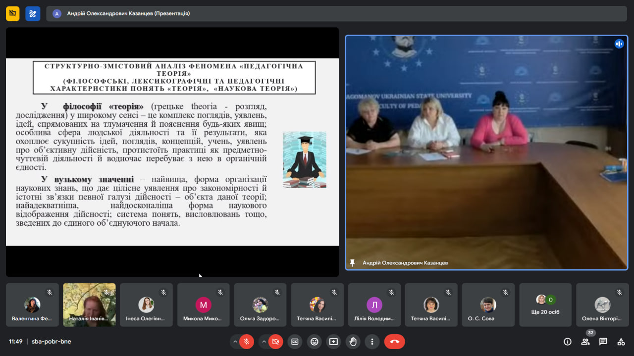634x356 pixels.
Task: Show Ще 20 осіб hidden participants
Action: point(545,305)
